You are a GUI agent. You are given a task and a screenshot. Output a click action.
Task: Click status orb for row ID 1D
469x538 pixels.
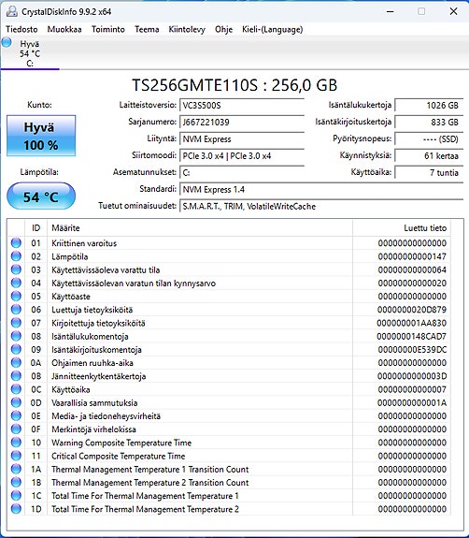click(16, 509)
